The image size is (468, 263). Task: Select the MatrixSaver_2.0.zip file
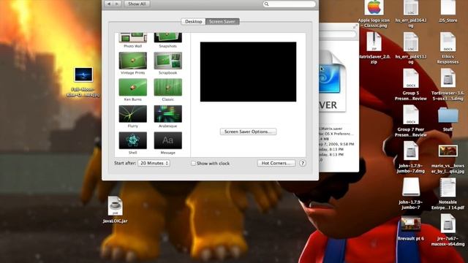(x=374, y=42)
